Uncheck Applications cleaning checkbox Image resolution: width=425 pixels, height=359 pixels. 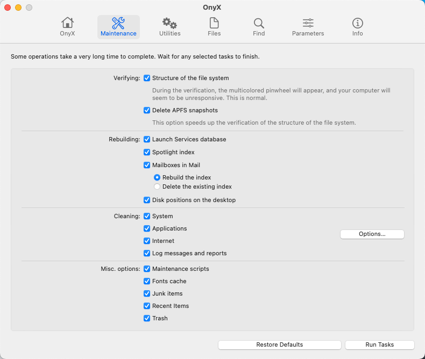(x=147, y=228)
